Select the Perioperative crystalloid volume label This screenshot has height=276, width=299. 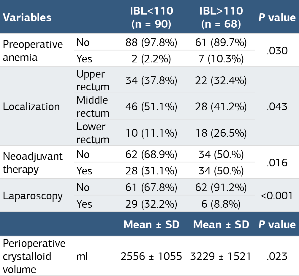34,256
